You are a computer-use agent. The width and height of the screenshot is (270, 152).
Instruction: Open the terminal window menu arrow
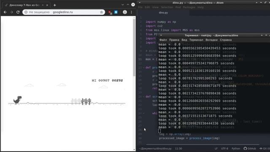point(161,35)
